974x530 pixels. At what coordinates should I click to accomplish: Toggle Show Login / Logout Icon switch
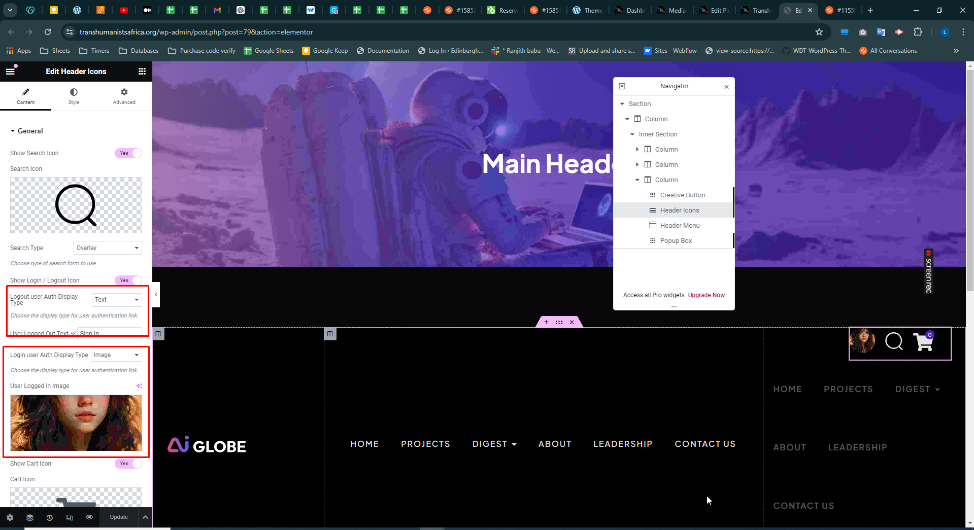click(x=128, y=280)
